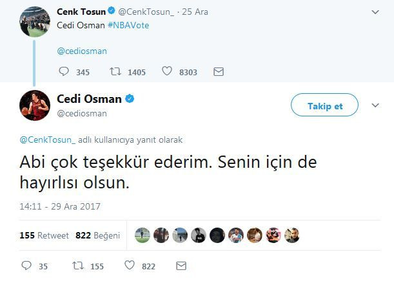The image size is (394, 288).
Task: Reply to Cedi Osman's tweet
Action: point(26,265)
